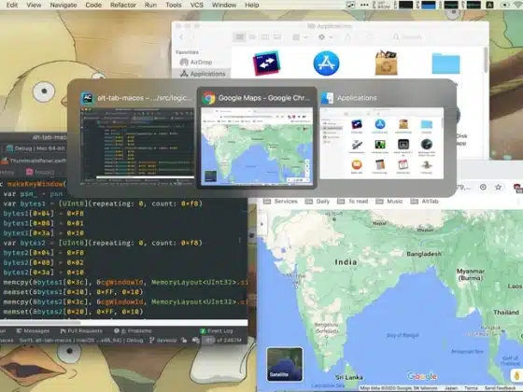This screenshot has height=392, width=523.
Task: Open the Messages tool window
Action: pos(33,330)
